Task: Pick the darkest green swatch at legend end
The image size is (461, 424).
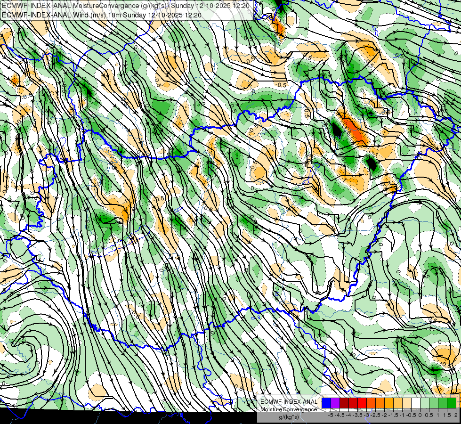Action: (x=452, y=403)
